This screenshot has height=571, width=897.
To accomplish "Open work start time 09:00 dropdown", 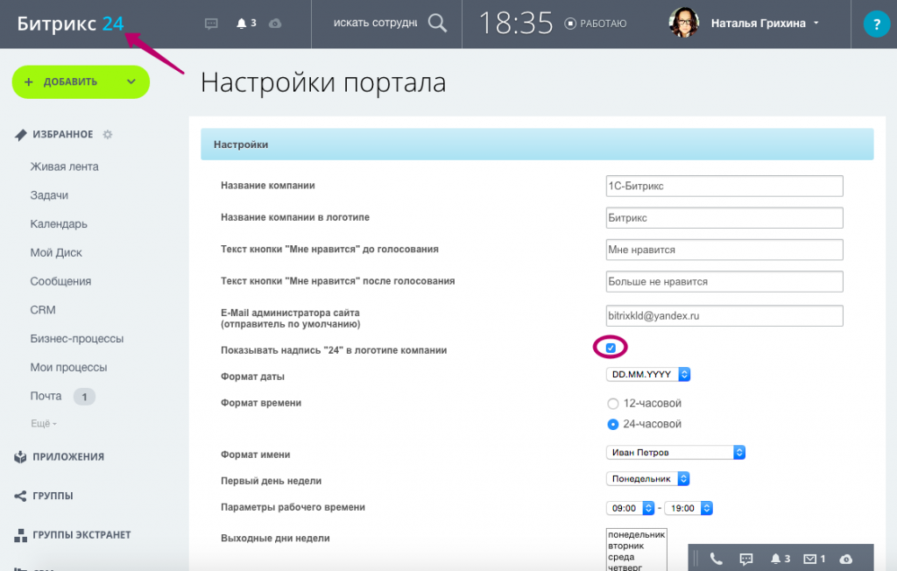I will tap(630, 508).
